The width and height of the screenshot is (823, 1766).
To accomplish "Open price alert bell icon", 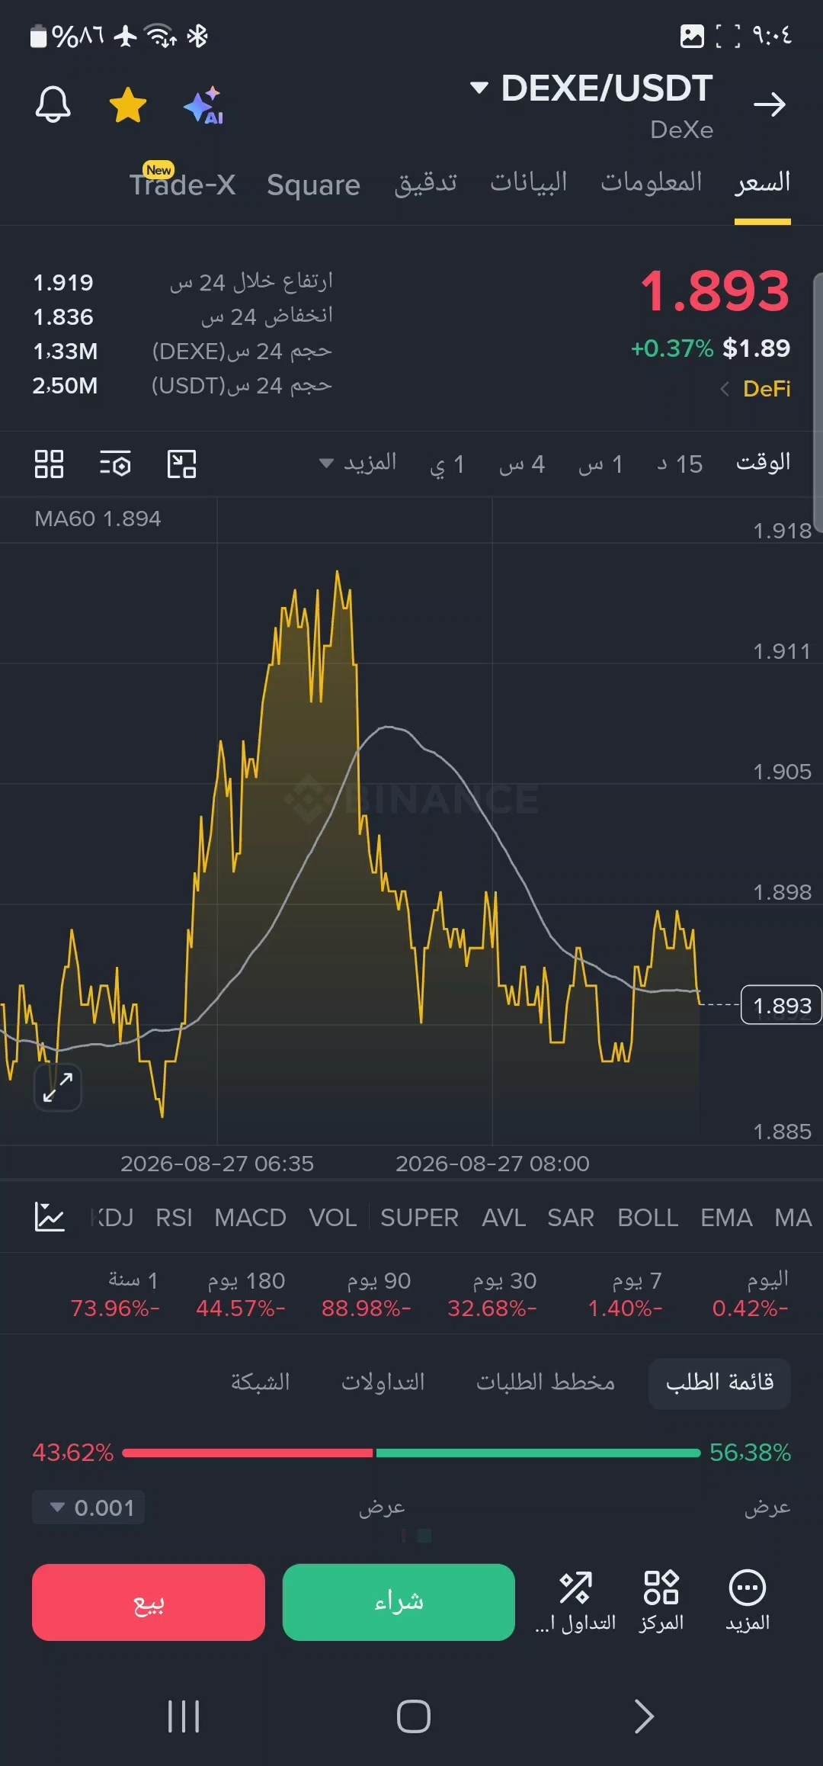I will coord(53,104).
